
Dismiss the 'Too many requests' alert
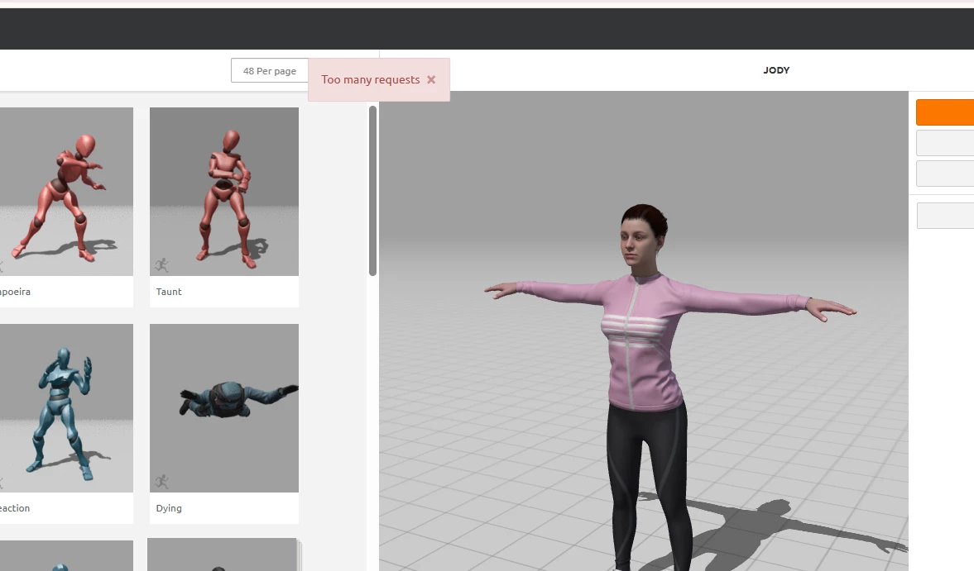pyautogui.click(x=431, y=80)
